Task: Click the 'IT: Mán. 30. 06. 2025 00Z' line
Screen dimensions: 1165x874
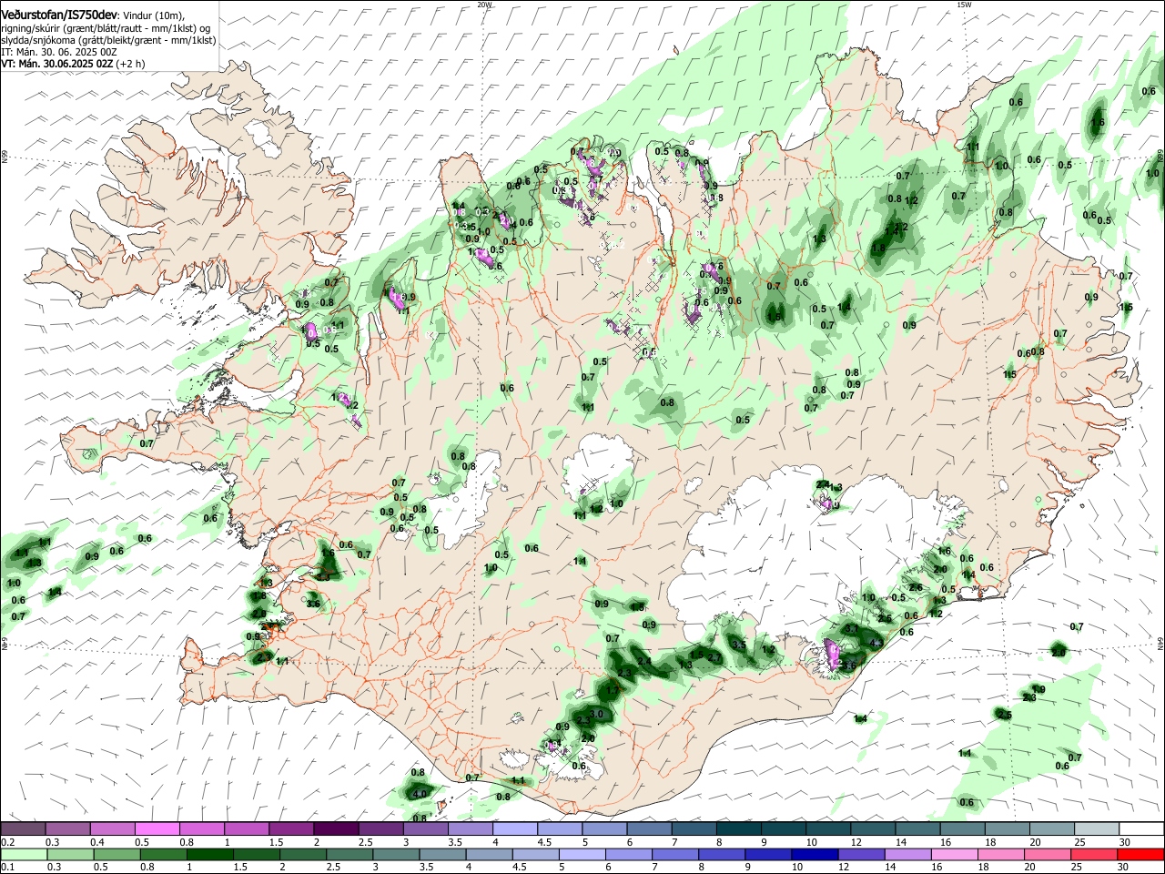Action: tap(59, 52)
